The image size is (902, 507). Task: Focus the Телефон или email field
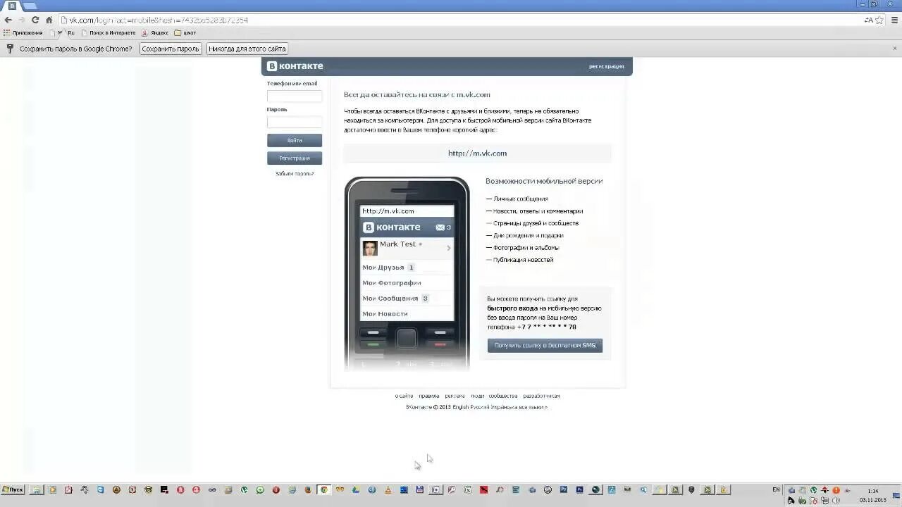(295, 96)
